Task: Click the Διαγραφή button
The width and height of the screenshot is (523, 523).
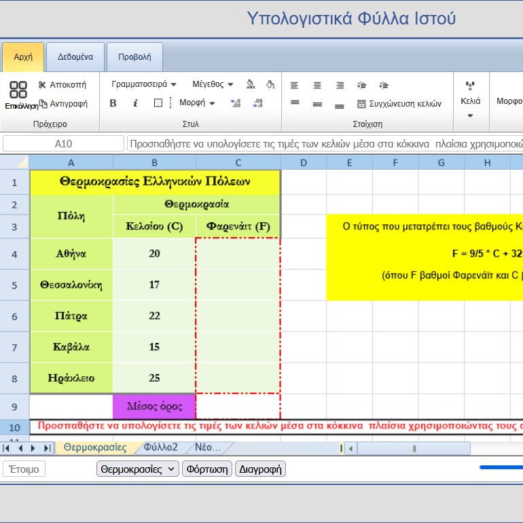Action: 261,469
